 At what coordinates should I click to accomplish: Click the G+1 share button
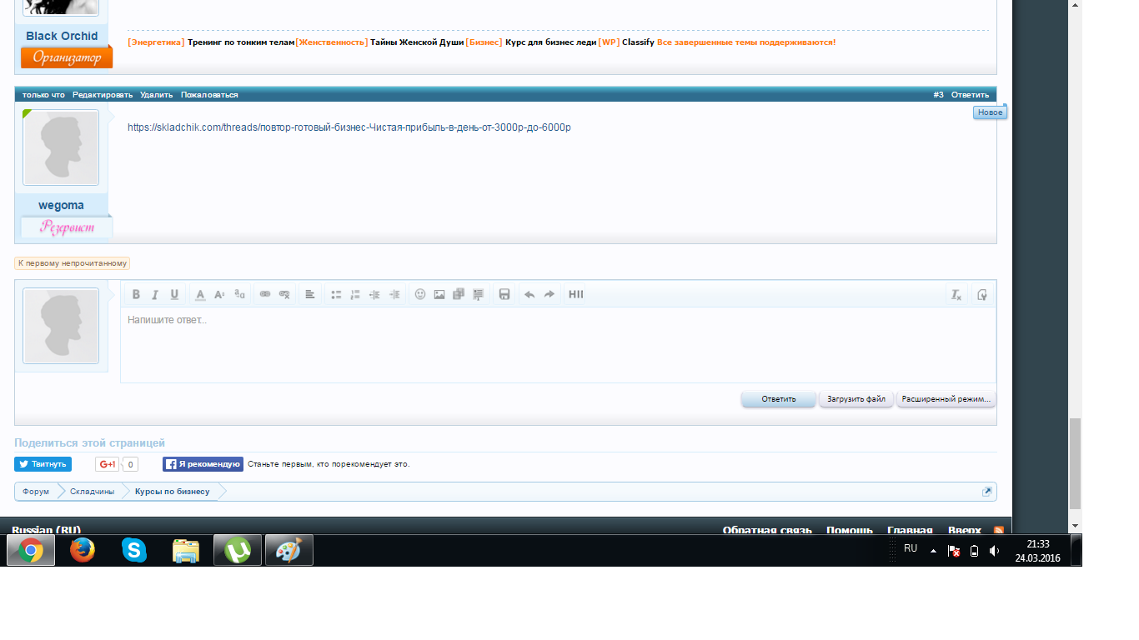point(107,464)
